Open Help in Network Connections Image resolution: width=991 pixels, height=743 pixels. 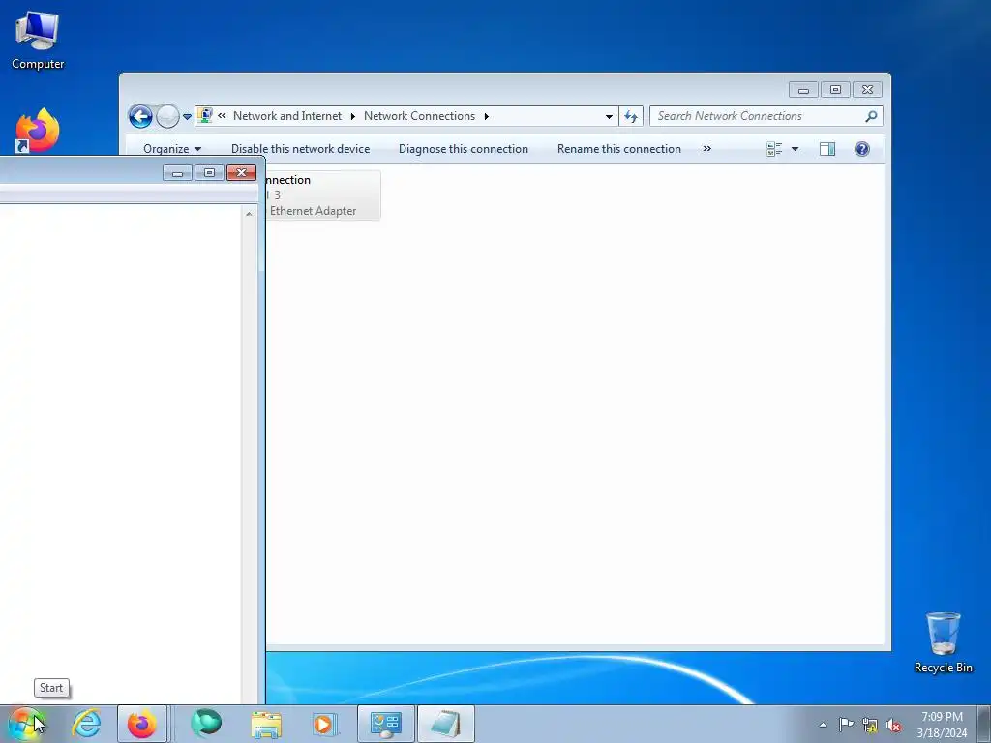[862, 149]
